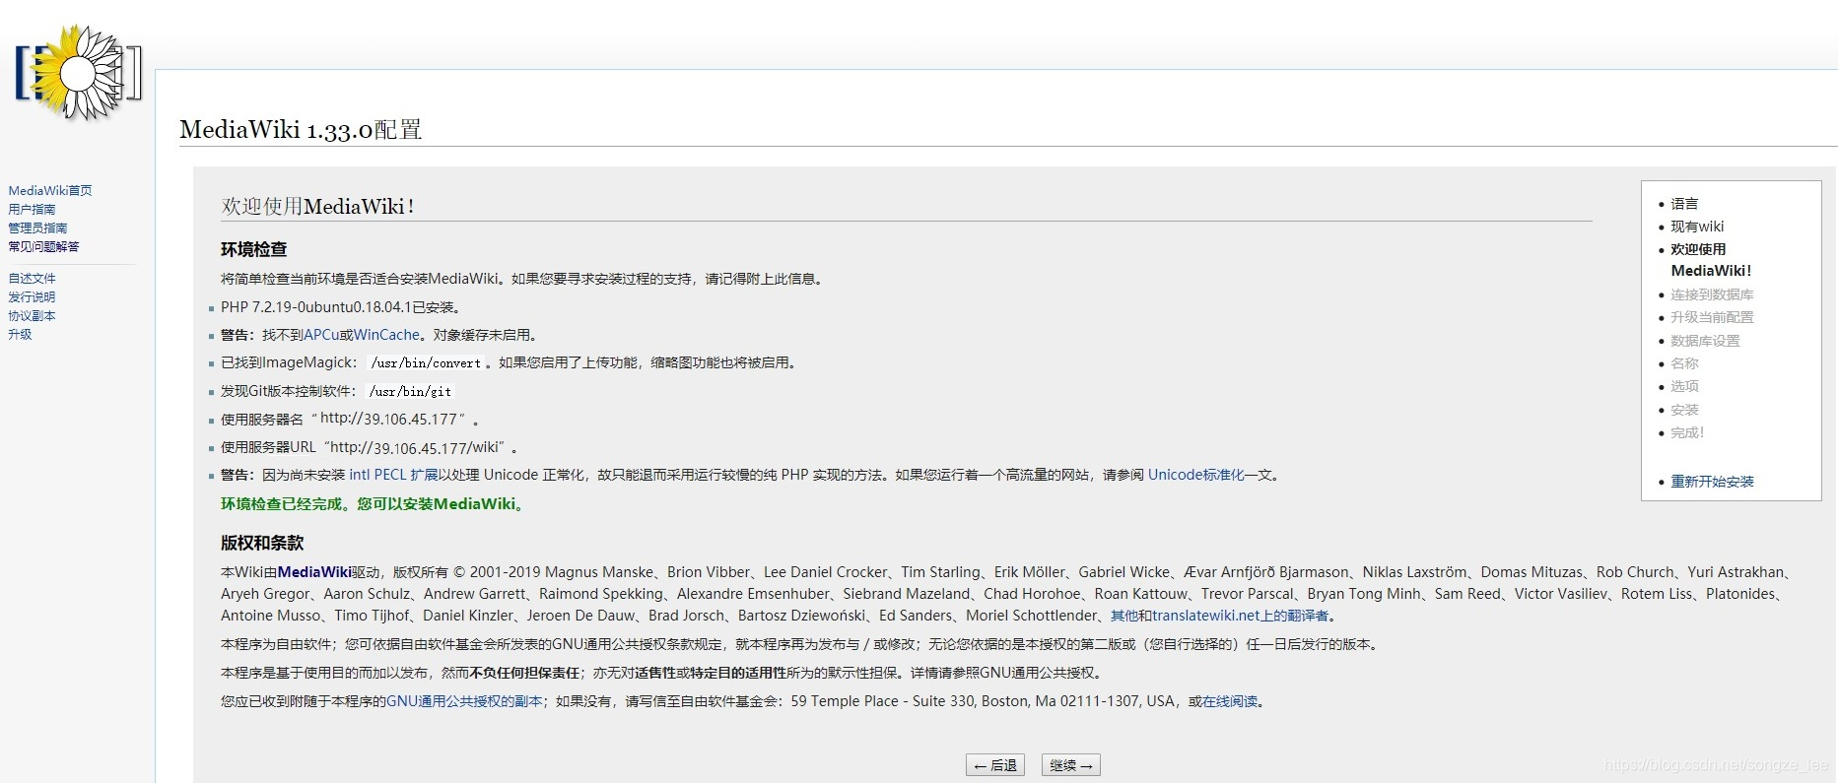The height and width of the screenshot is (783, 1838).
Task: Select the 连接到数据库 step
Action: 1712,294
